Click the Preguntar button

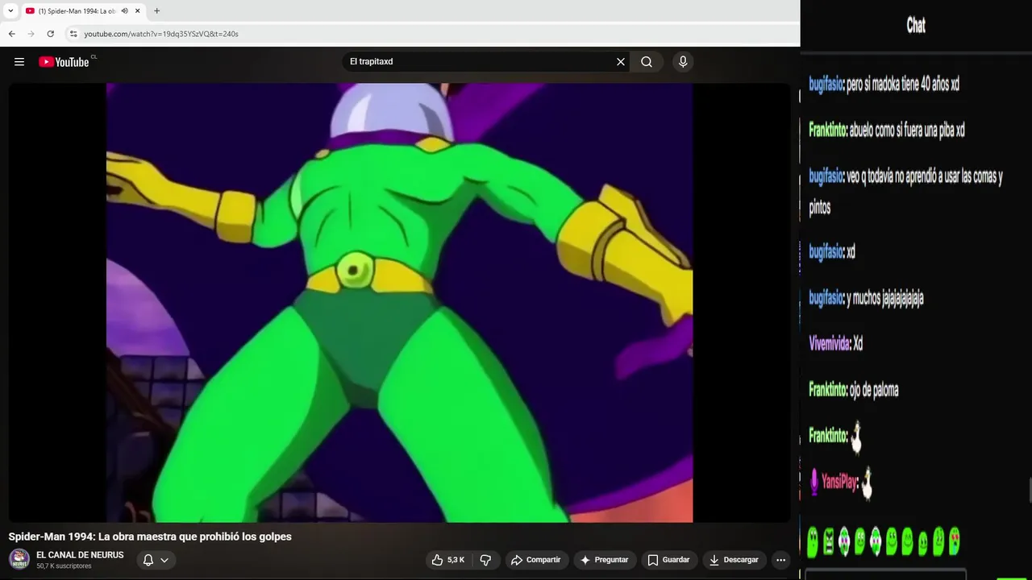tap(604, 560)
